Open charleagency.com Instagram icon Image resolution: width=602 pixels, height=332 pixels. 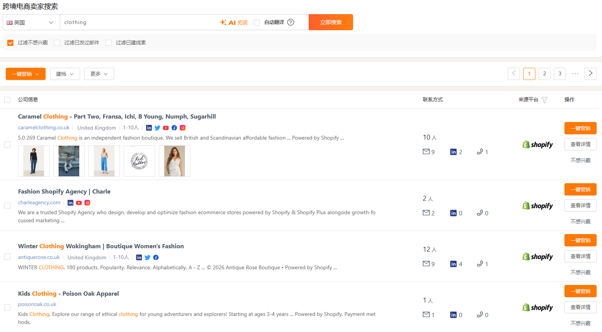coord(87,203)
